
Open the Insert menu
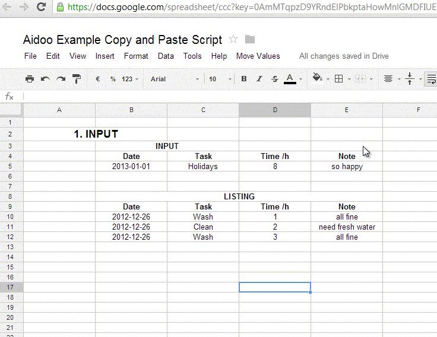point(104,56)
